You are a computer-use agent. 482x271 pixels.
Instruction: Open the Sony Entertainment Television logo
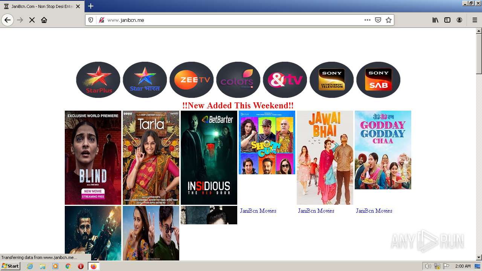point(332,80)
